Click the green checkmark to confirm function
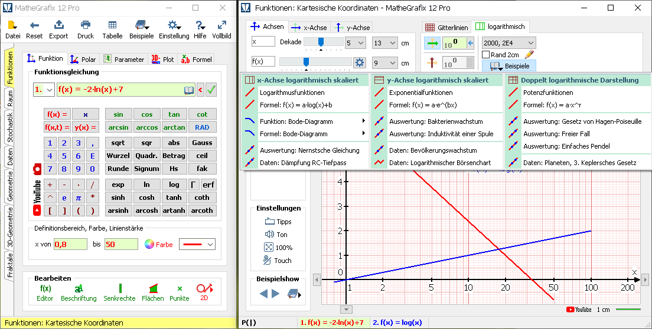Screen dimensions: 652x329 [211, 90]
